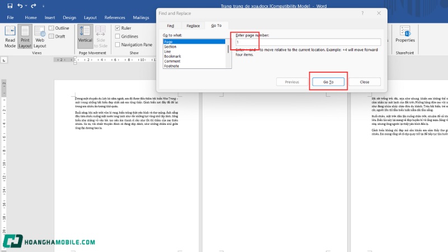Open the undo history dropdown arrow

click(x=26, y=6)
